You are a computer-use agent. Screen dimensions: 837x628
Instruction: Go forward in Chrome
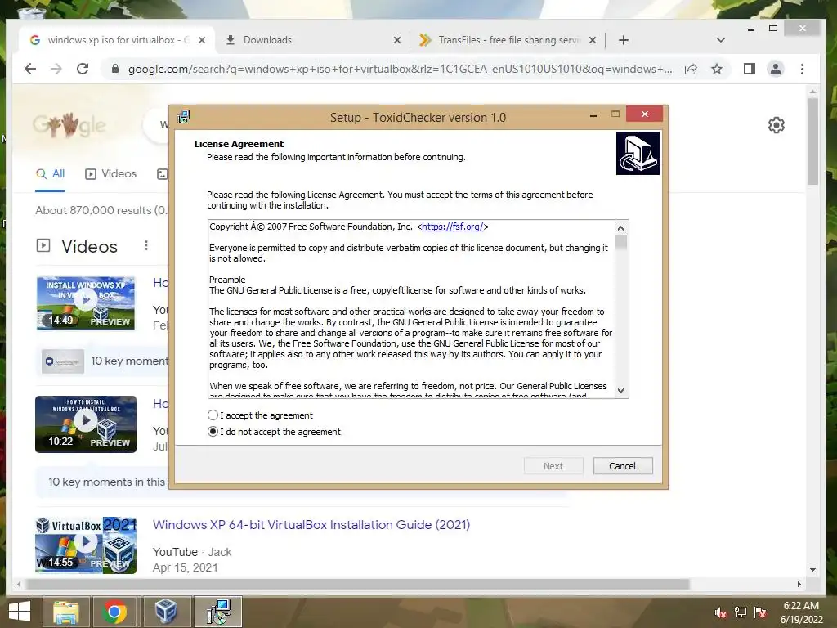tap(56, 69)
